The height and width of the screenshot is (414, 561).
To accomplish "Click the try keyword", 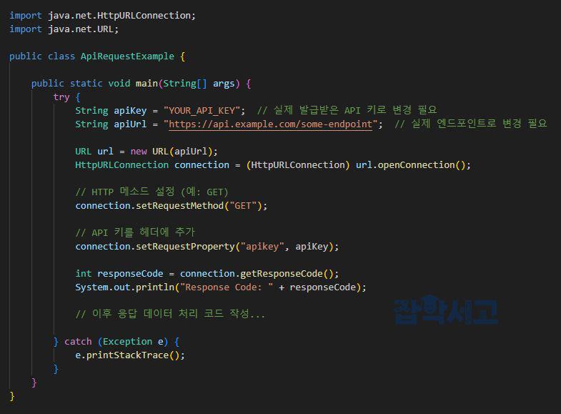I will coord(61,97).
